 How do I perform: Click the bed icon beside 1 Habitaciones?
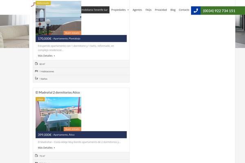36,71
